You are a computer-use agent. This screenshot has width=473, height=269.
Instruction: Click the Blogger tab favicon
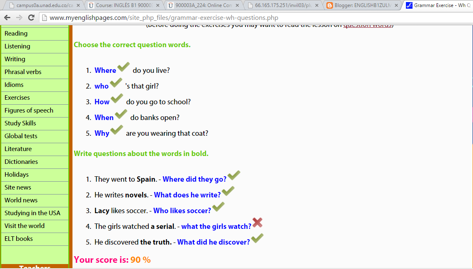pos(329,5)
